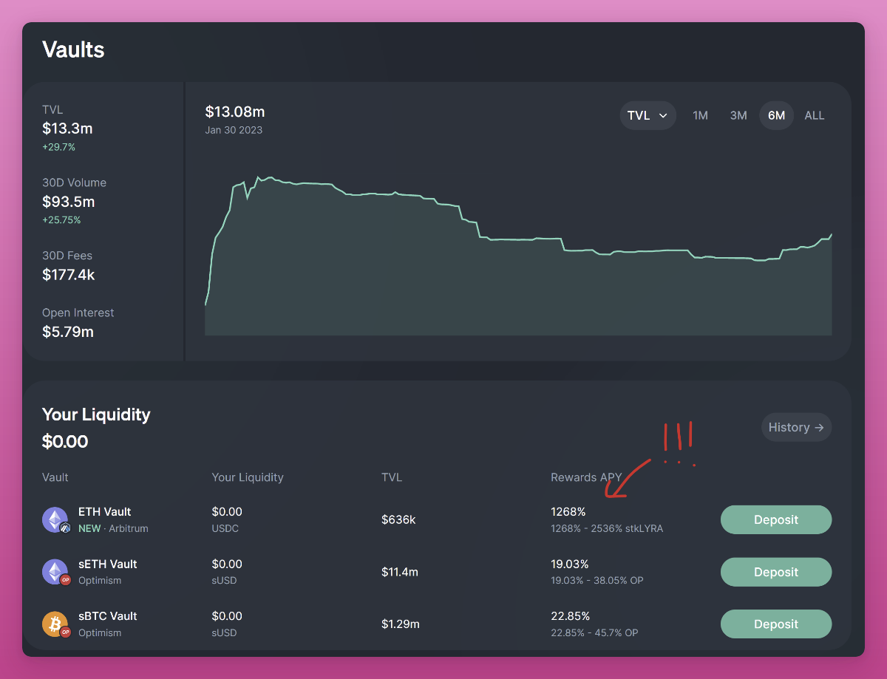Open the TVL metric dropdown
This screenshot has height=679, width=887.
648,115
